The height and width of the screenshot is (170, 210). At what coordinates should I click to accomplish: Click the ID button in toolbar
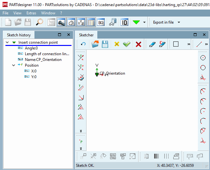(x=124, y=22)
